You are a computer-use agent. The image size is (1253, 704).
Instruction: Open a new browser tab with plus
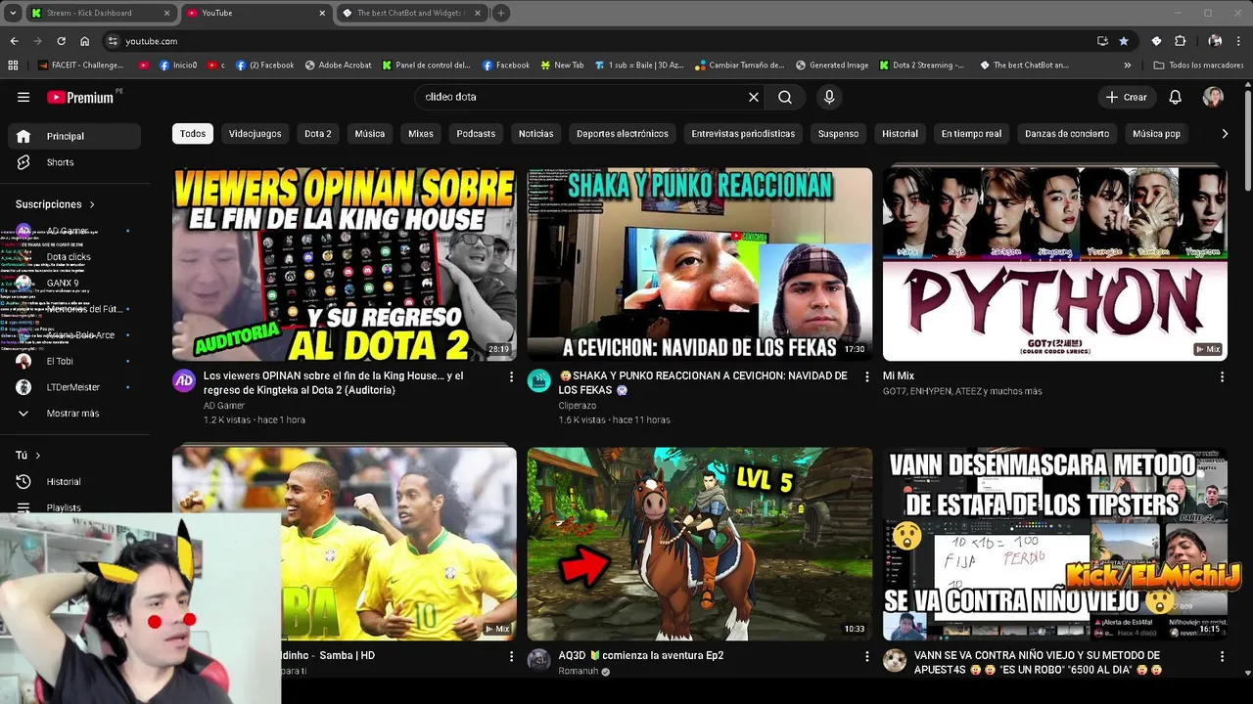pyautogui.click(x=501, y=13)
